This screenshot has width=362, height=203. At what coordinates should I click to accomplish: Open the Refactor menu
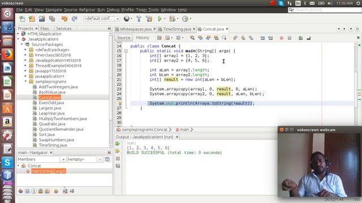(x=87, y=10)
